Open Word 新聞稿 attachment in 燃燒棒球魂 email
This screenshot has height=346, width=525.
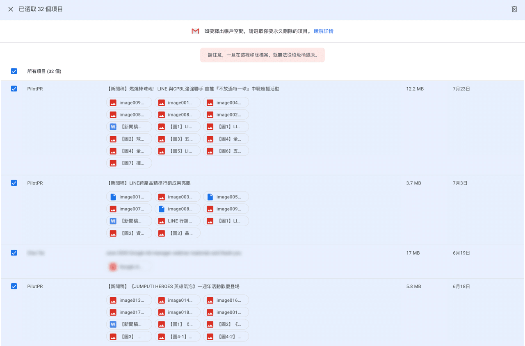129,127
